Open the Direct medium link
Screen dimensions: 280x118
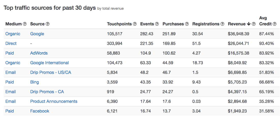coord(11,43)
